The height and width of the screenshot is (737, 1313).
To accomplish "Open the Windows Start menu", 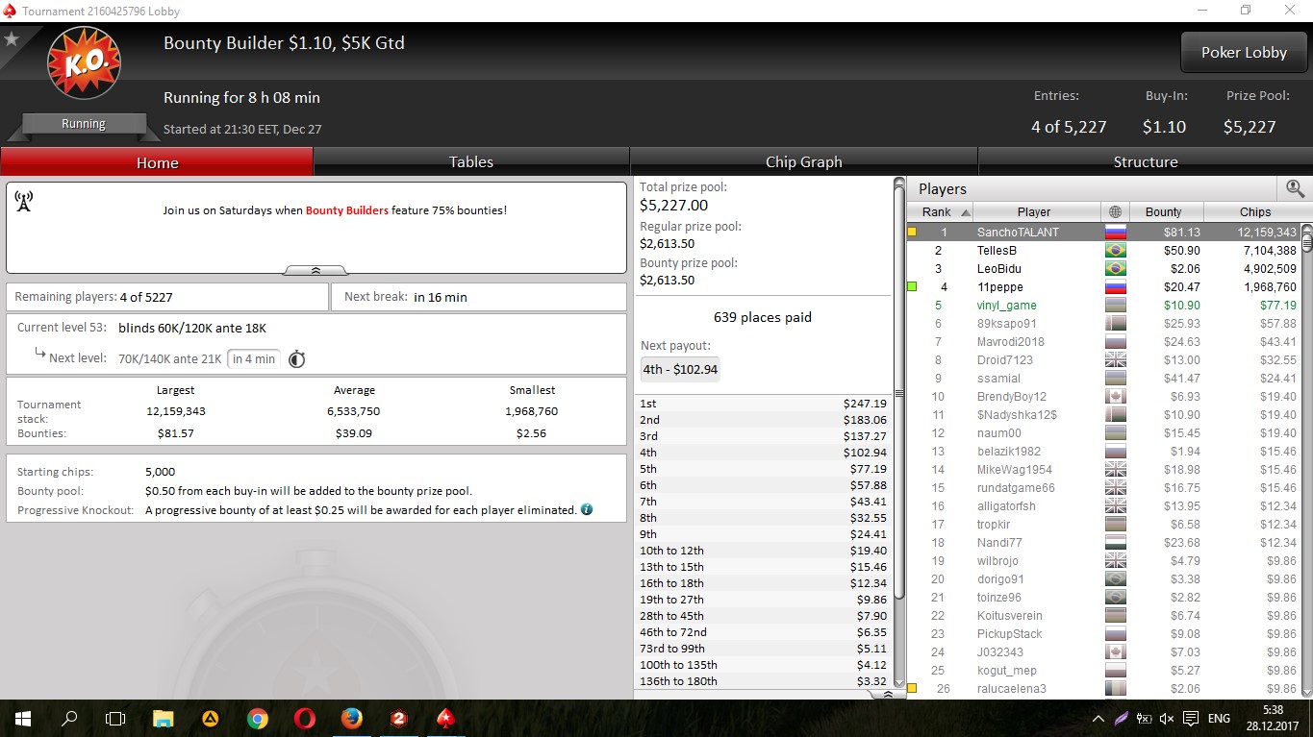I will tap(23, 718).
